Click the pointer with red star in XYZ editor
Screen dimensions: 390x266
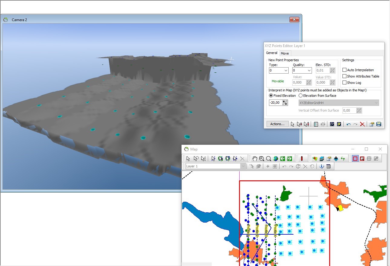click(x=299, y=124)
